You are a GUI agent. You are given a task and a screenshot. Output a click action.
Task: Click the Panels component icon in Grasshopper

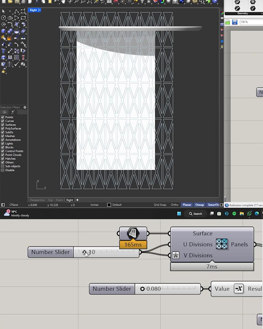click(222, 244)
